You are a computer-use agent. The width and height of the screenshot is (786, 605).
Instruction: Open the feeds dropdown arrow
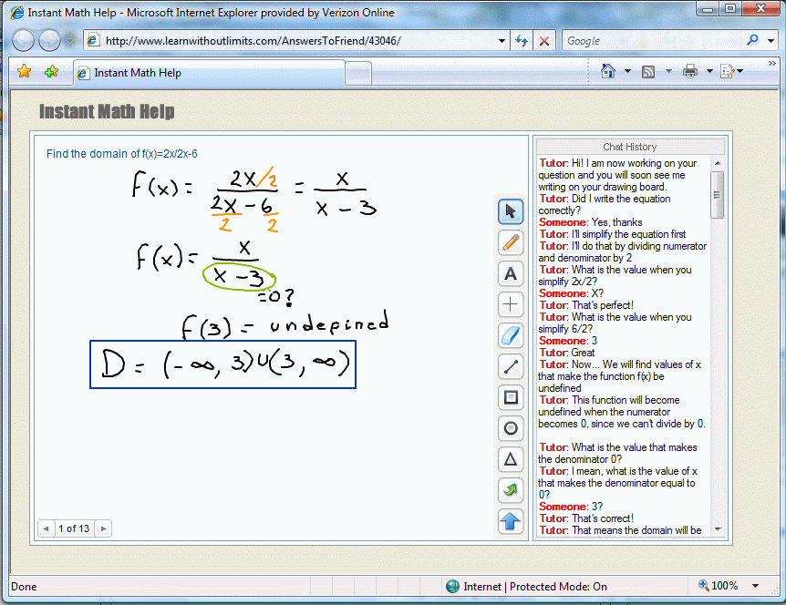[668, 71]
